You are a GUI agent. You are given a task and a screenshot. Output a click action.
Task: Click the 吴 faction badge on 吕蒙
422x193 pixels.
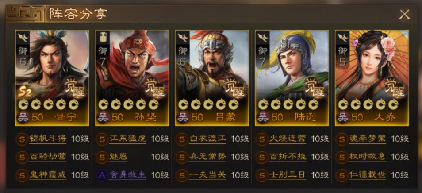pos(183,117)
